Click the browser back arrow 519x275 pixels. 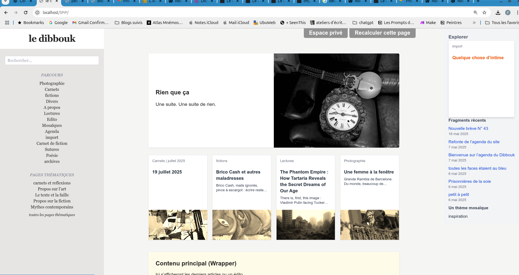(x=6, y=13)
